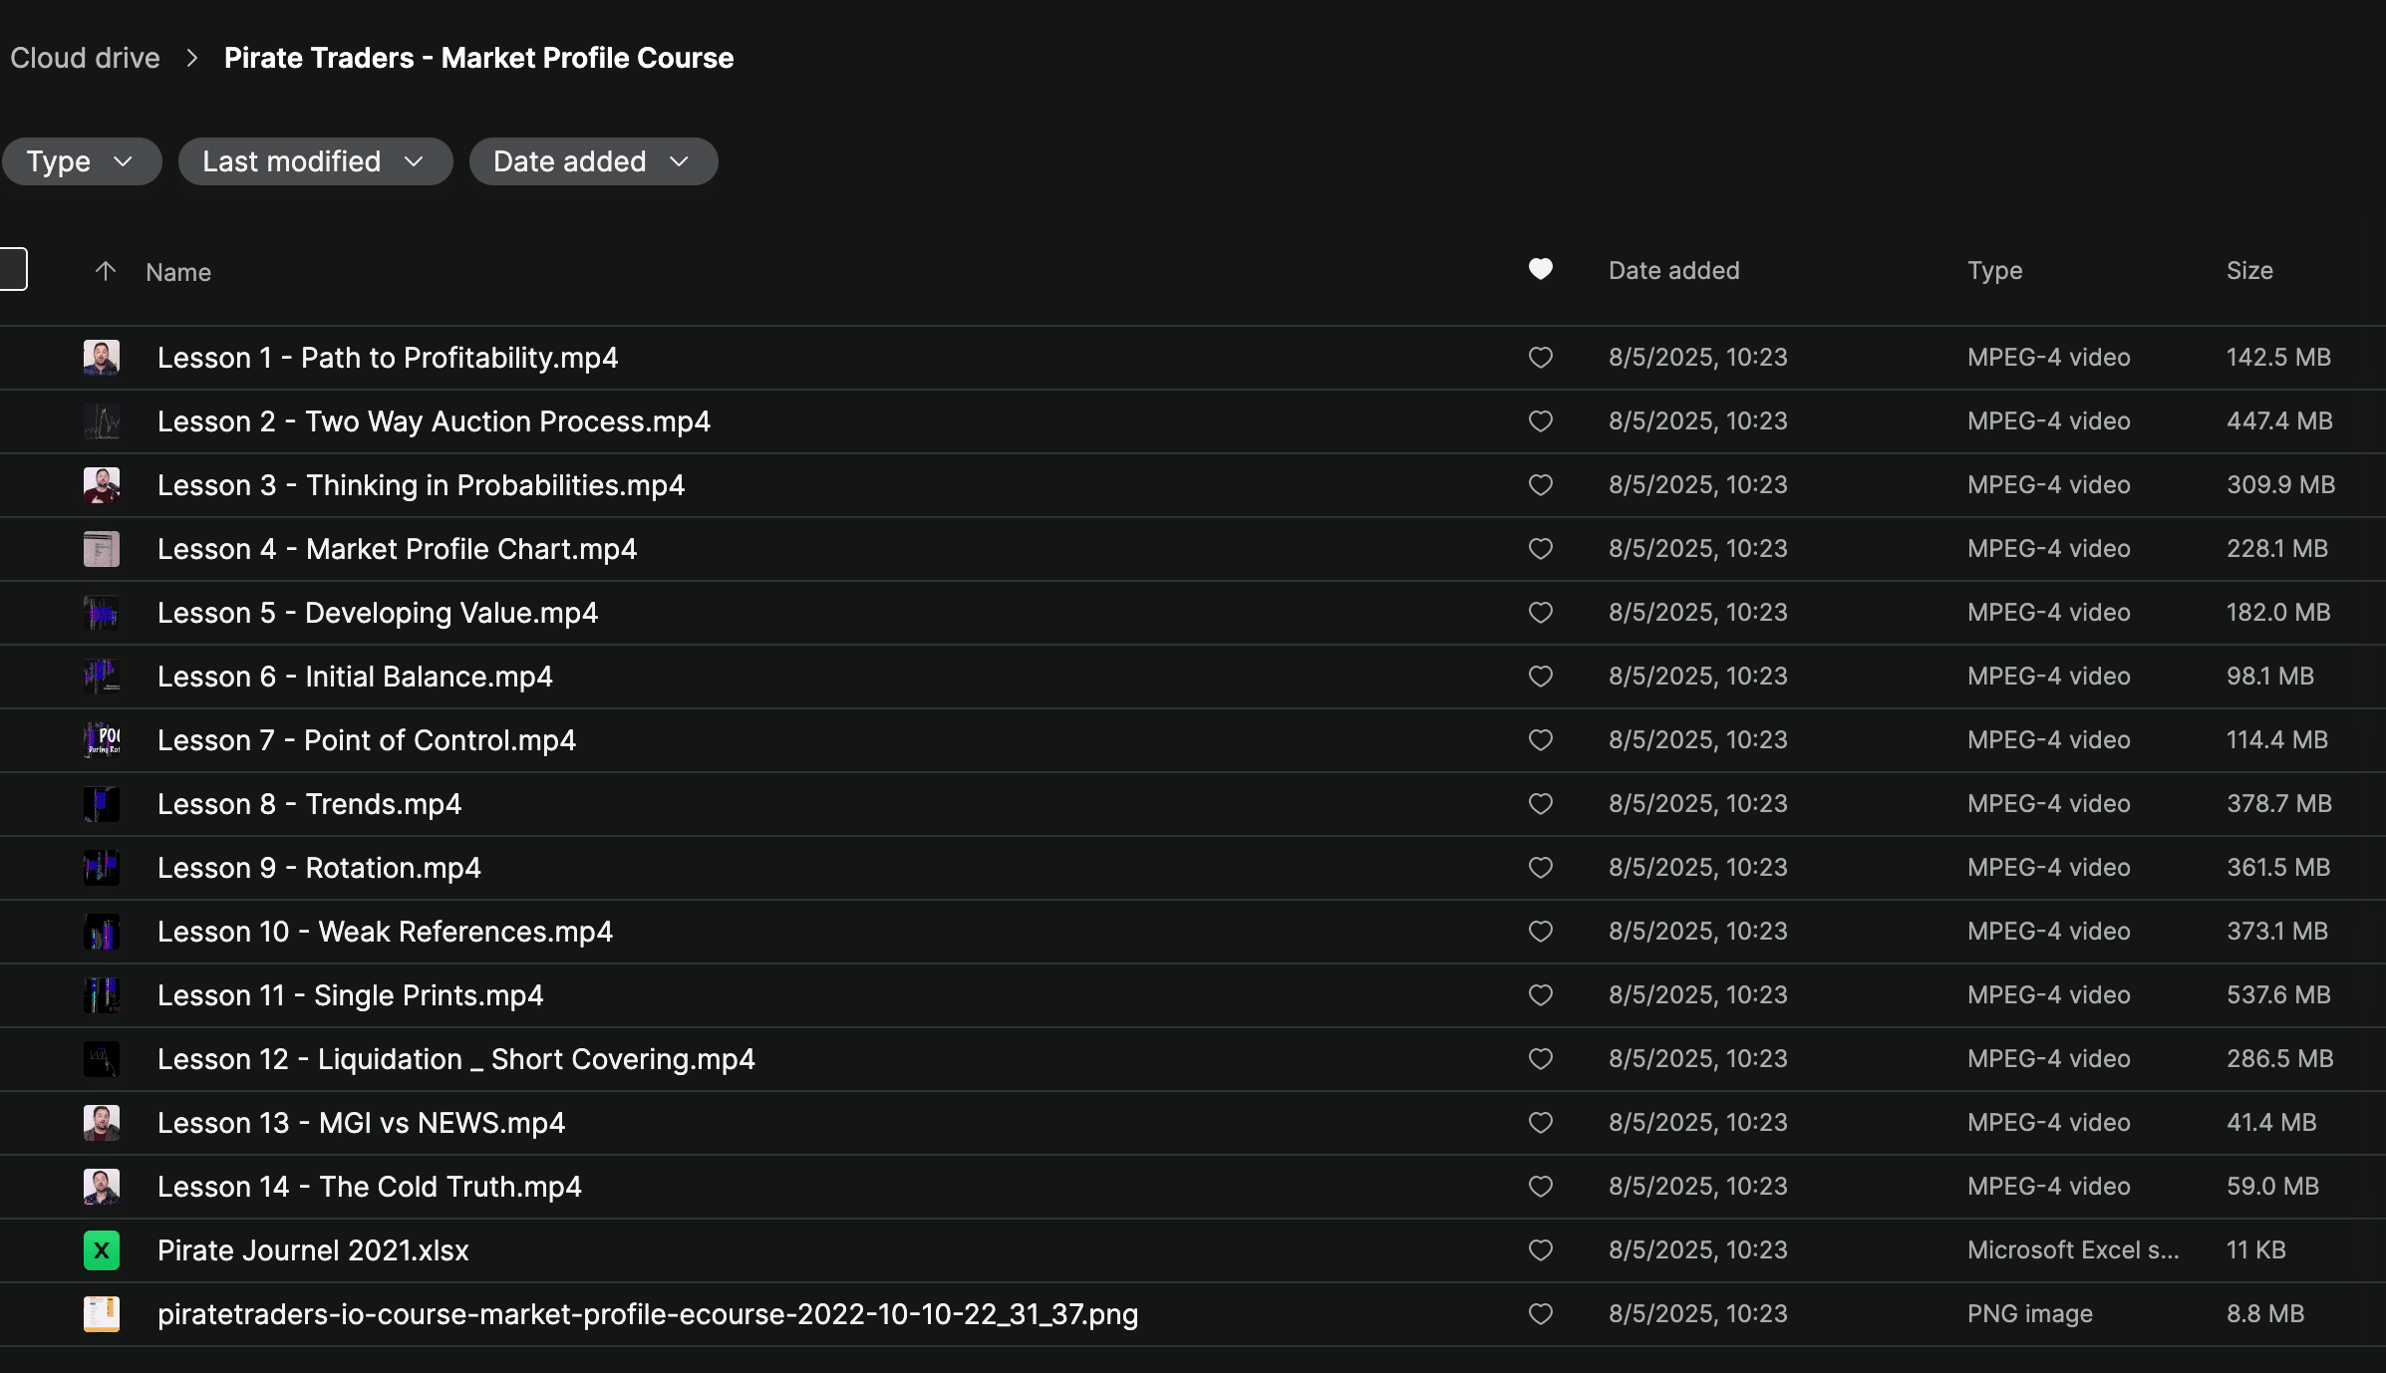This screenshot has width=2386, height=1373.
Task: Click the Lesson 1 video thumbnail
Action: (x=101, y=358)
